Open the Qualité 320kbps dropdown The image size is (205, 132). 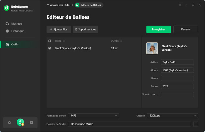172,116
